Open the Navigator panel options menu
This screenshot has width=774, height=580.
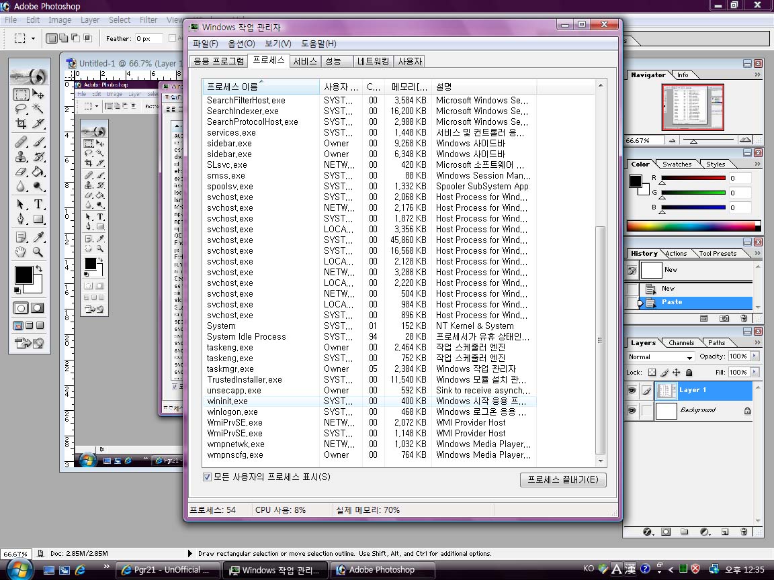pyautogui.click(x=758, y=75)
